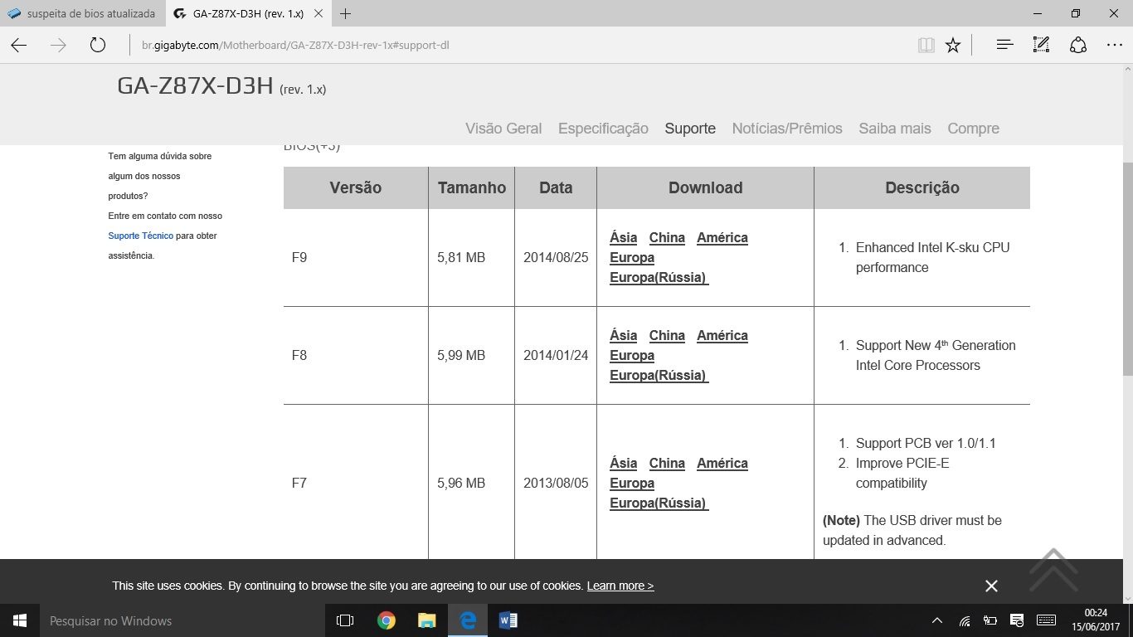
Task: Click the address bar URL
Action: click(295, 45)
